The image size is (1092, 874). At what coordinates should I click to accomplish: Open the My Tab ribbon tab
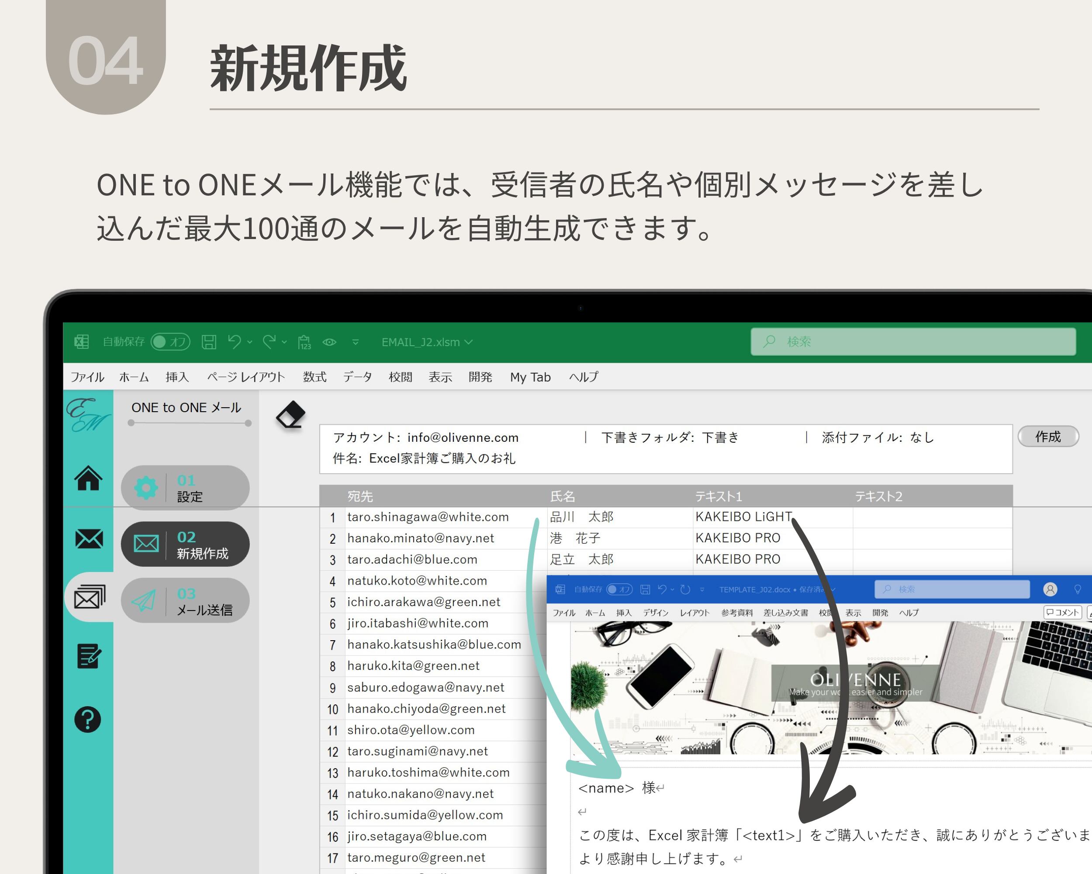(530, 377)
